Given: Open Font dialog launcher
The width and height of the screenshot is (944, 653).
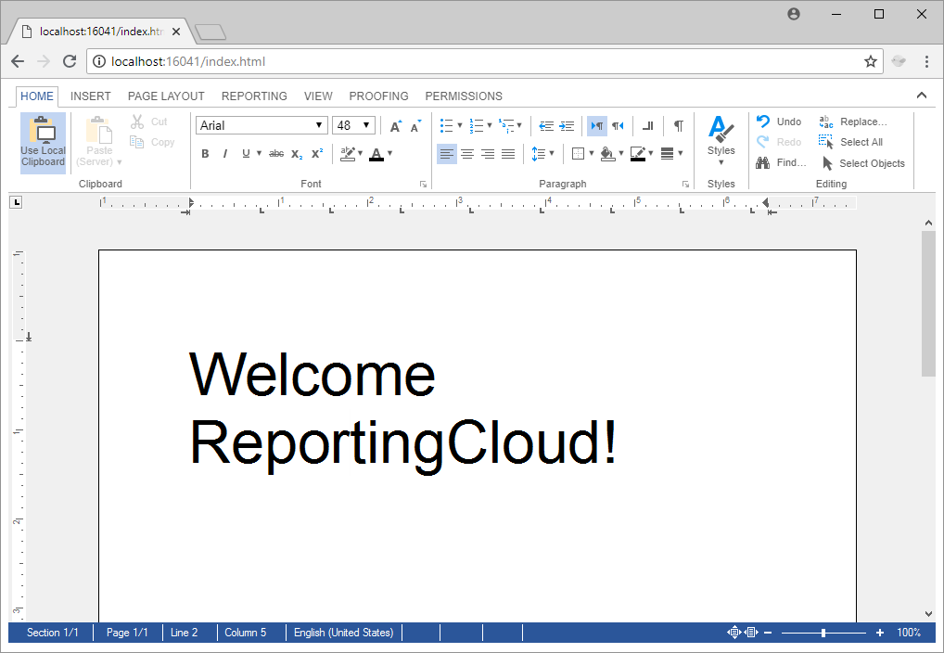Looking at the screenshot, I should [423, 185].
